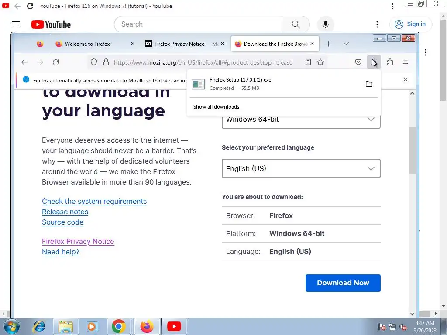Dismiss the data notification bar X
447x335 pixels.
pyautogui.click(x=406, y=79)
